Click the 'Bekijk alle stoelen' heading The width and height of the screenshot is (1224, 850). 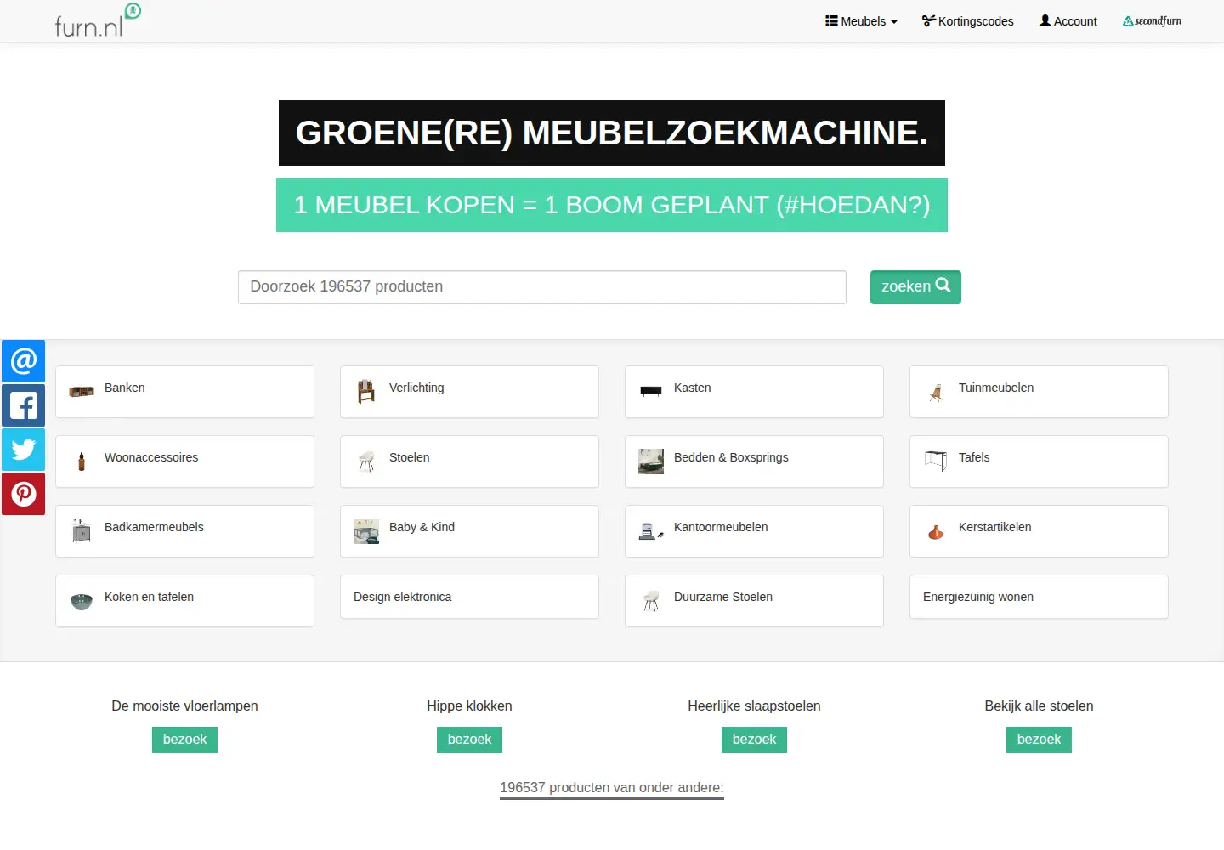1039,705
